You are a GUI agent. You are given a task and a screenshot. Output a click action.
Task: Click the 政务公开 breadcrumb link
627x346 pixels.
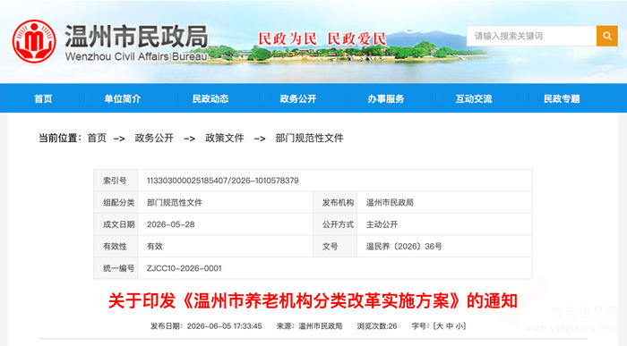(154, 138)
